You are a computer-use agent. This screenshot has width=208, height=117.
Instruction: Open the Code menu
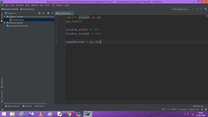click(x=27, y=5)
